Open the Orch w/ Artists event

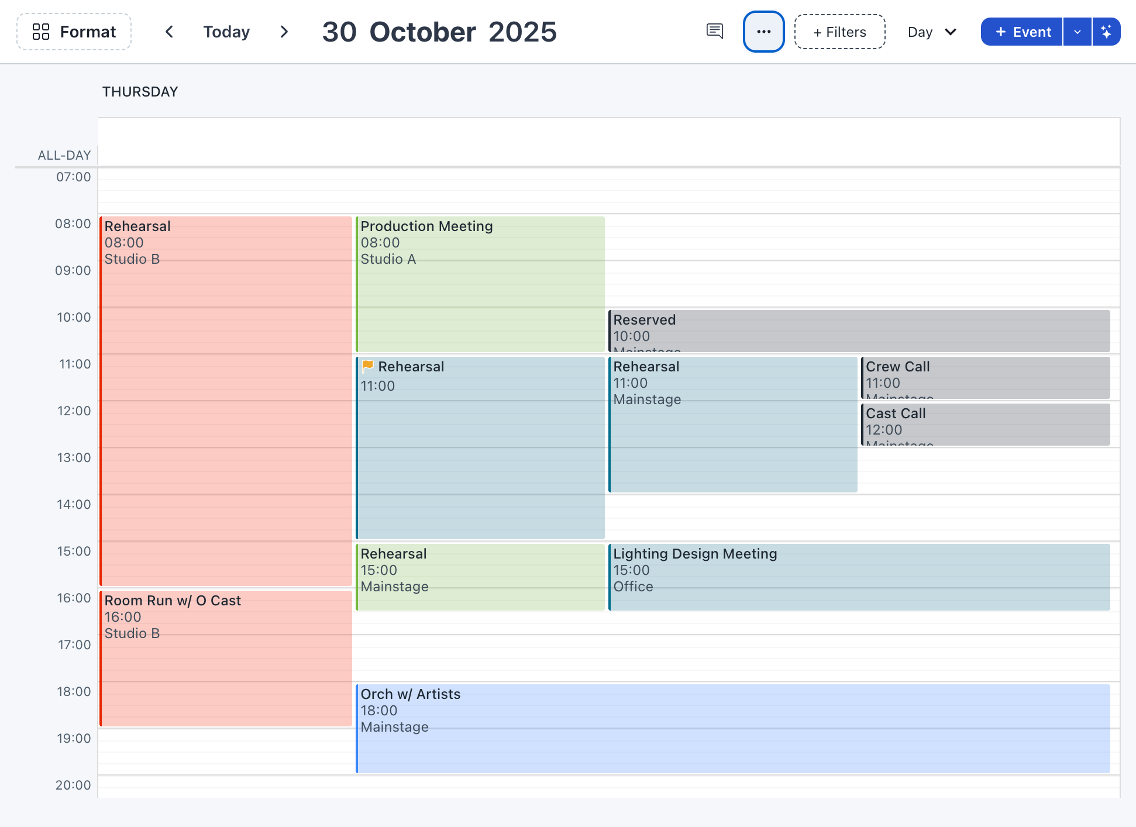click(x=733, y=729)
